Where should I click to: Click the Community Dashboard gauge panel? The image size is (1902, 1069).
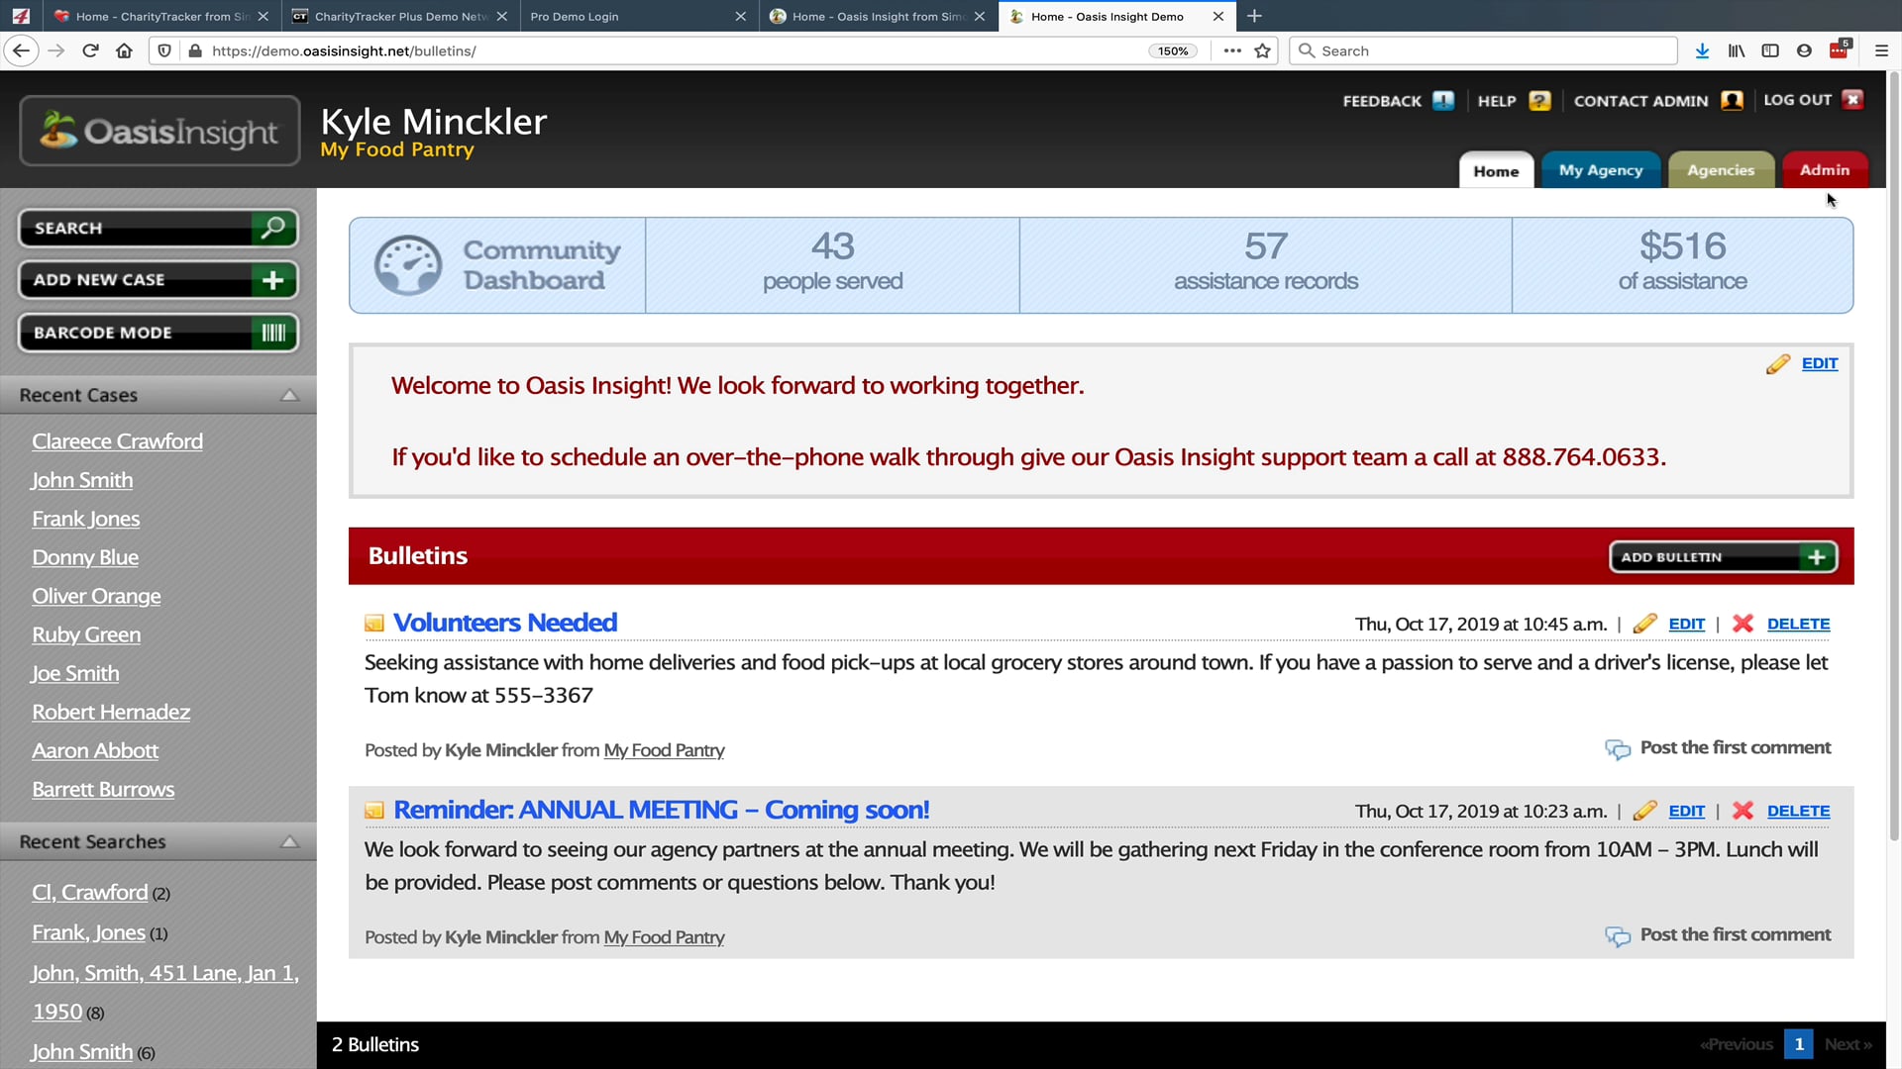point(497,265)
